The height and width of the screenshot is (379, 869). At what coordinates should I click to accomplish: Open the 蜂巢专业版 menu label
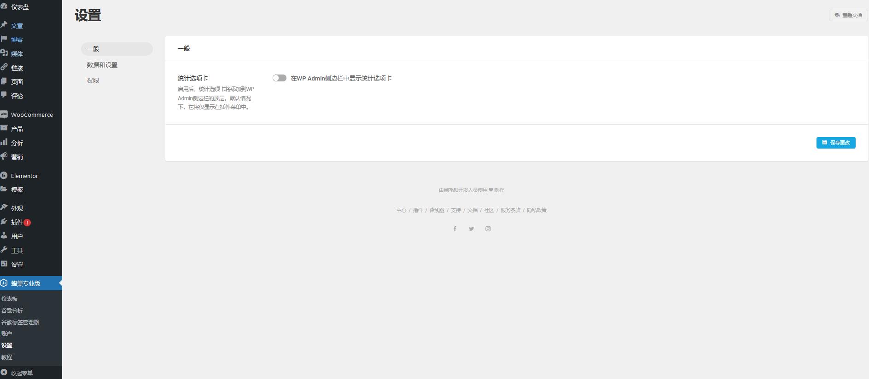pyautogui.click(x=26, y=283)
